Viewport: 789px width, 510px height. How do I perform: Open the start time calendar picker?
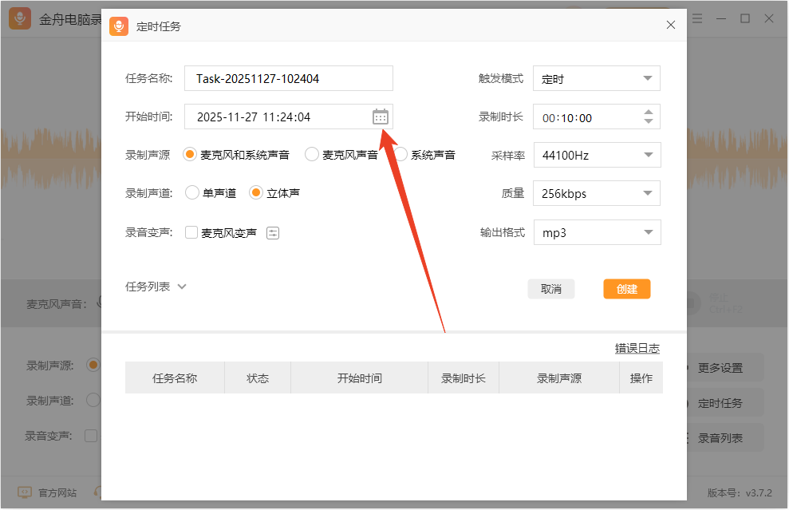pyautogui.click(x=381, y=117)
